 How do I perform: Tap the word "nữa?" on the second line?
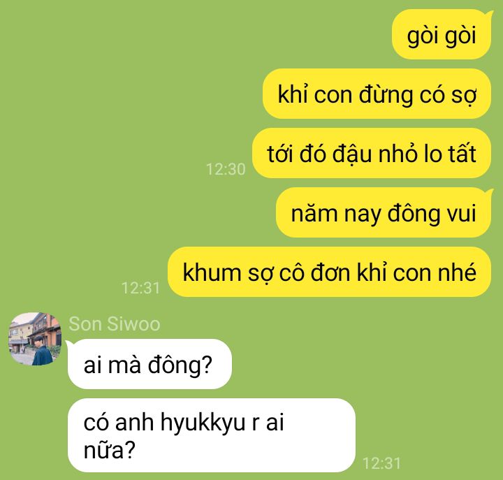(110, 450)
